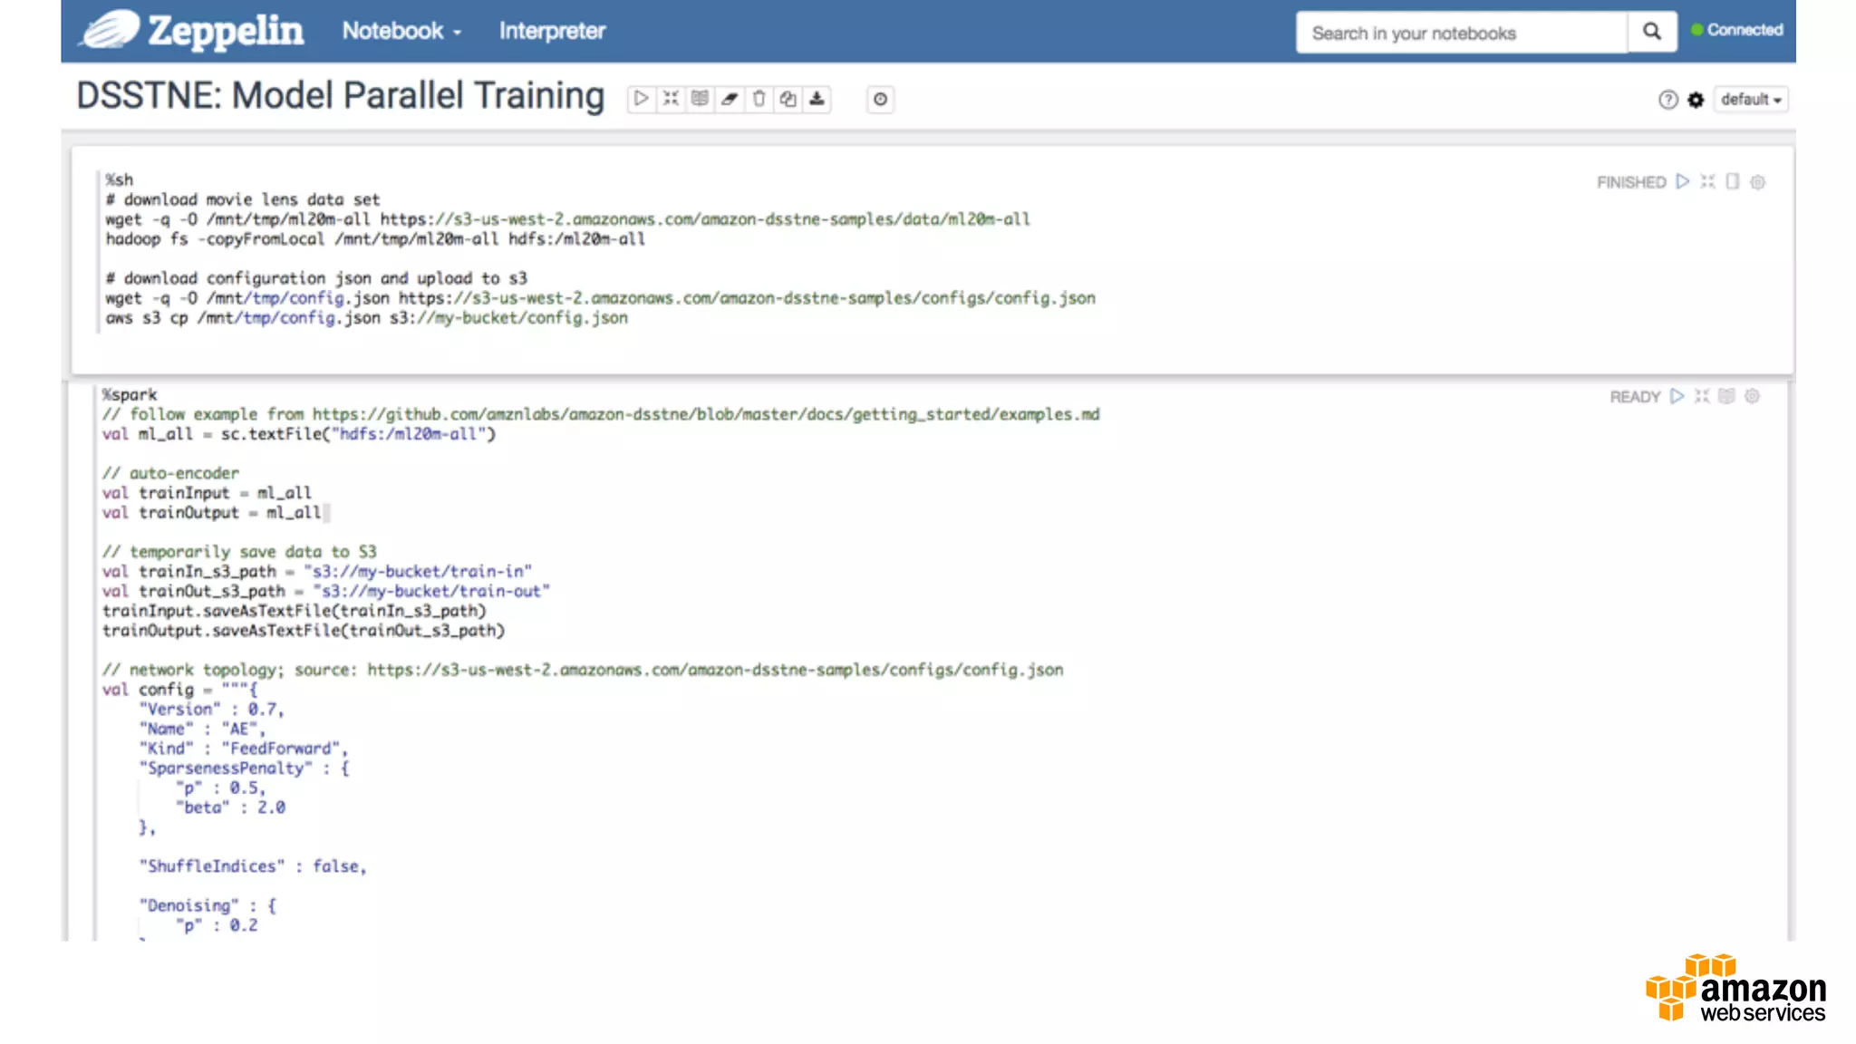Toggle editor on the %sh paragraph

tap(1707, 182)
